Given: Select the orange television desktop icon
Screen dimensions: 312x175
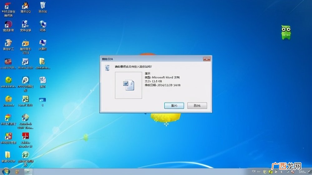Looking at the screenshot, I should pos(26,46).
